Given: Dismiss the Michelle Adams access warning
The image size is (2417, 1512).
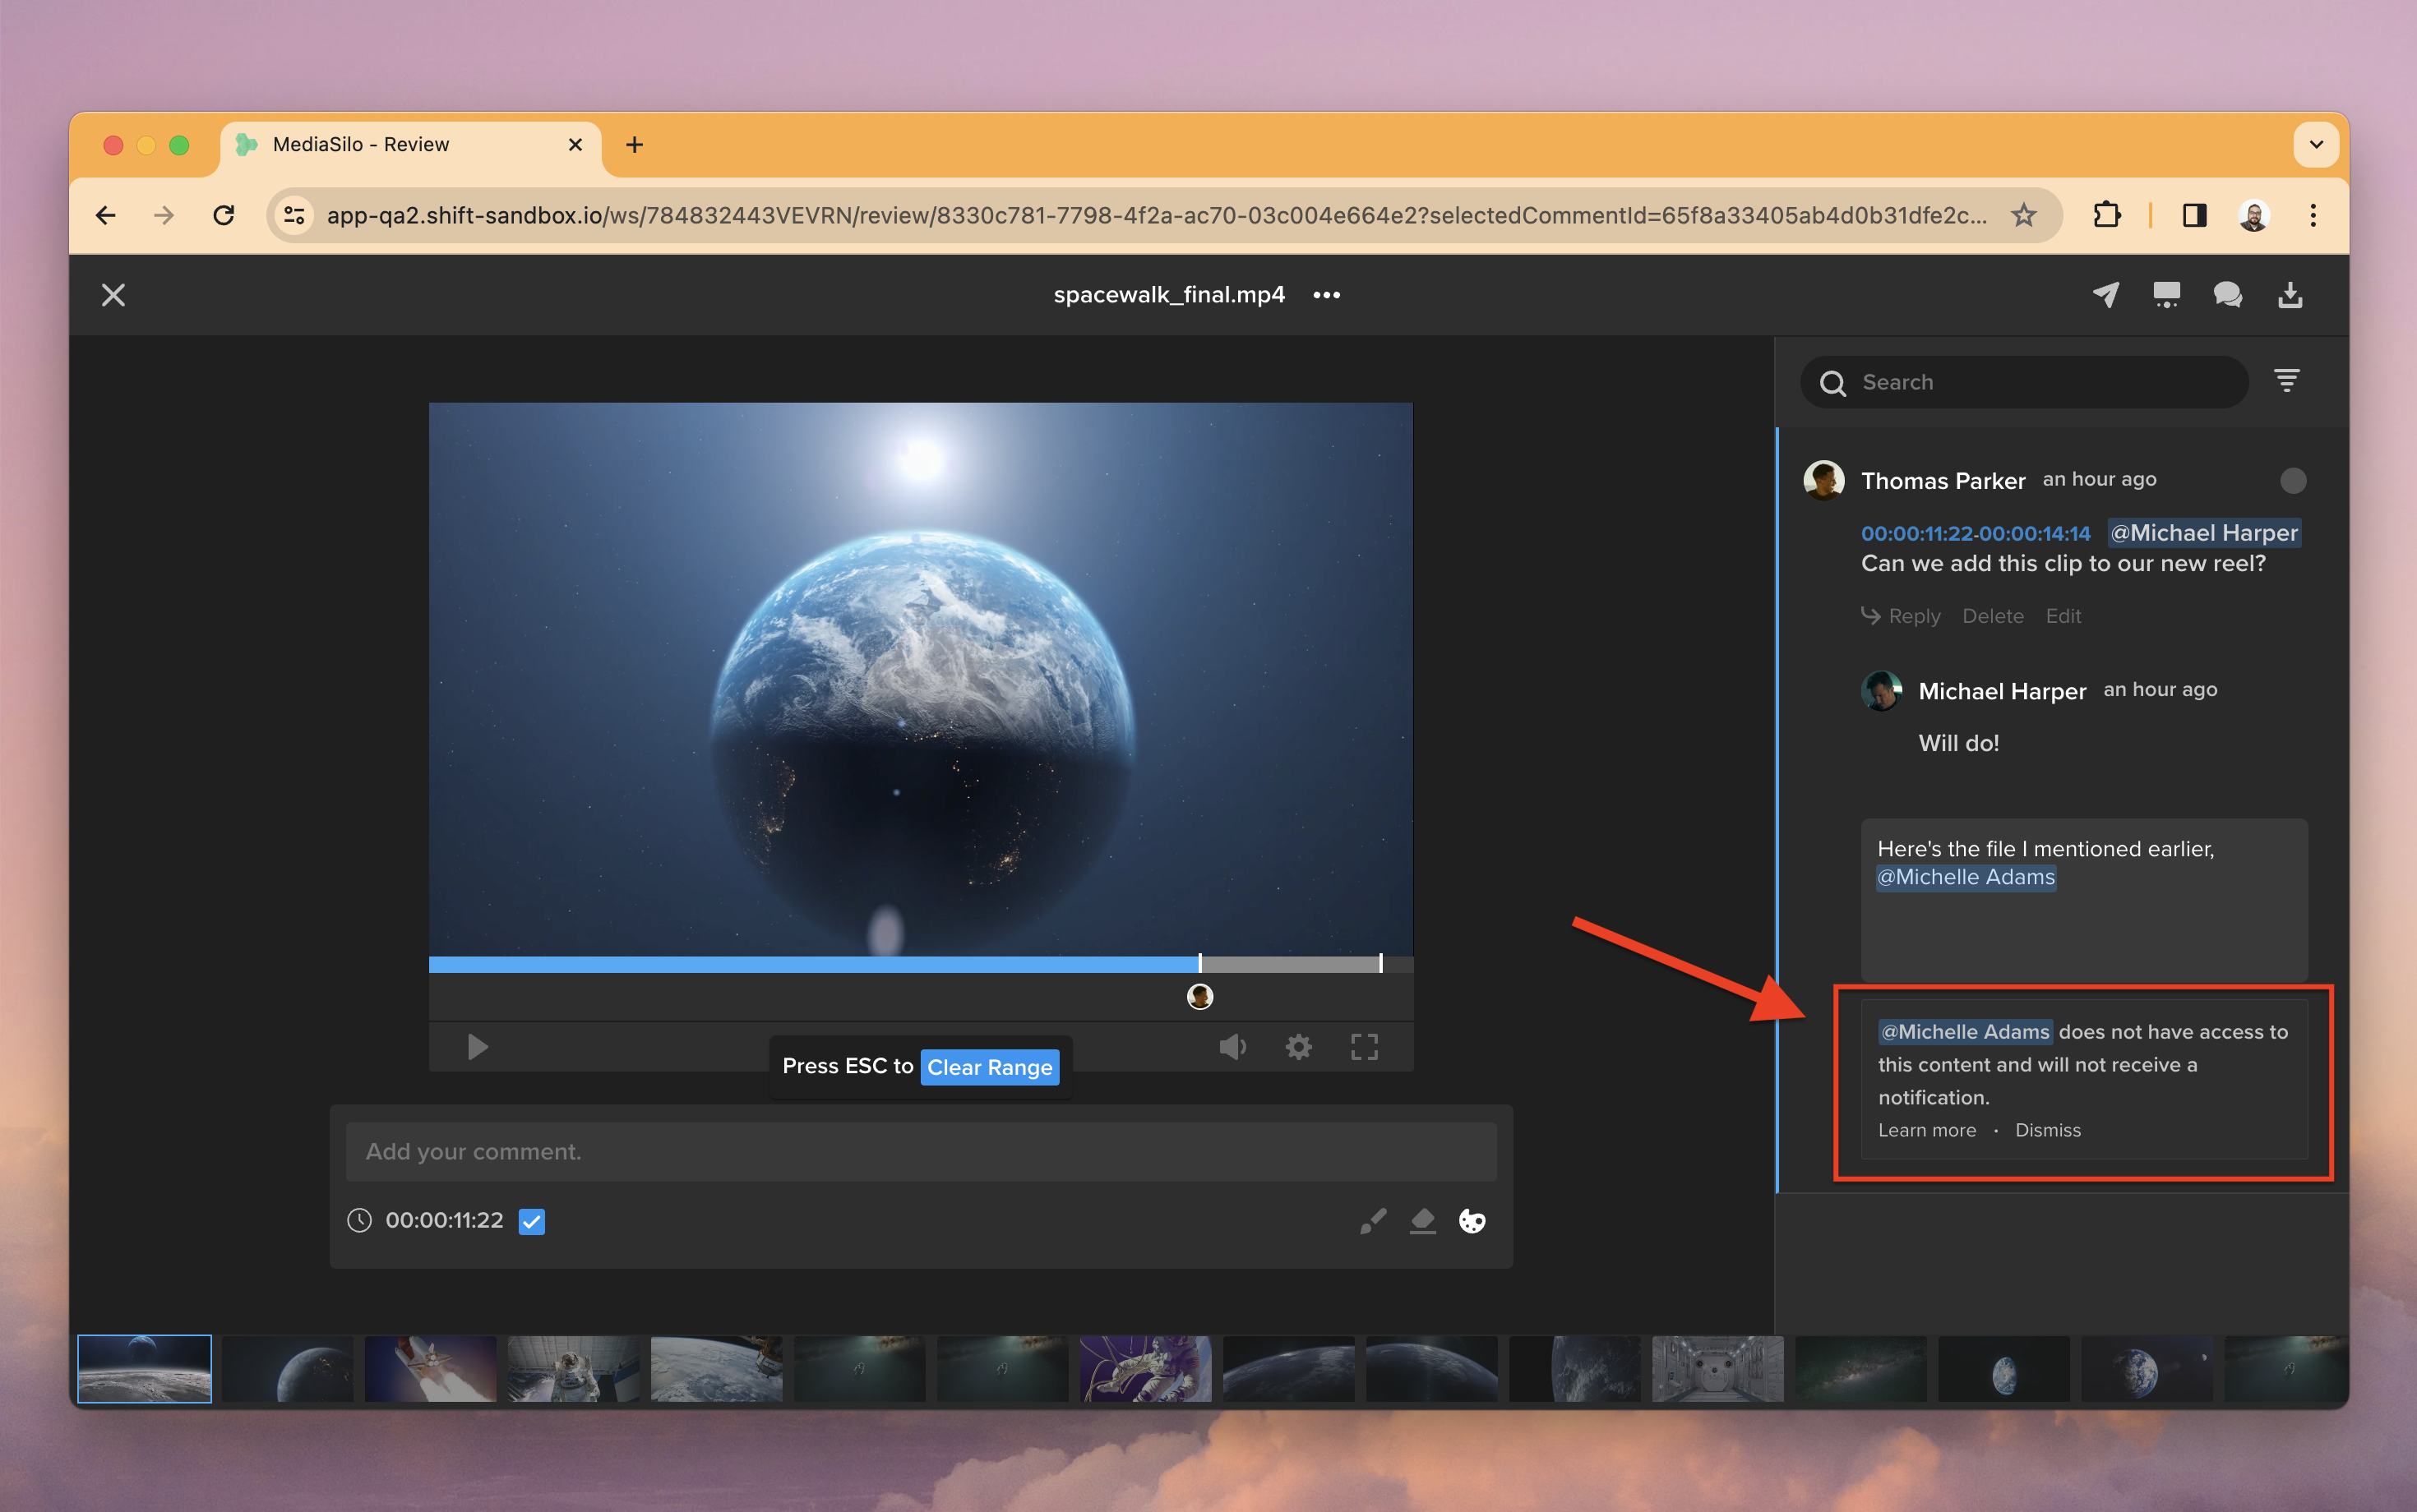Looking at the screenshot, I should pos(2047,1130).
